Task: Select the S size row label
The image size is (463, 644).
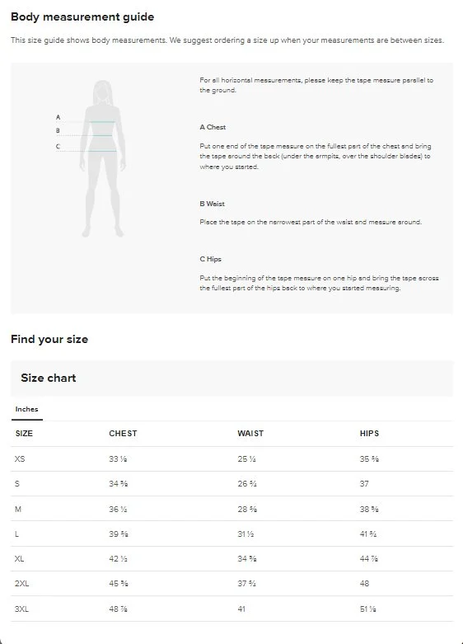Action: pos(17,484)
